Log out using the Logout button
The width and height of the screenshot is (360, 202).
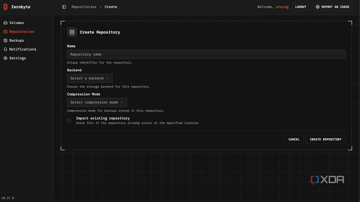click(x=300, y=7)
